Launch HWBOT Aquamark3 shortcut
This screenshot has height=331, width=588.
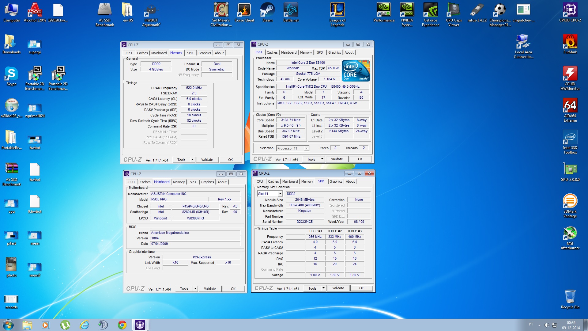point(151,15)
